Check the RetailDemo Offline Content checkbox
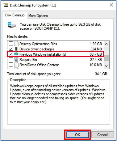The width and height of the screenshot is (117, 141). coord(11,65)
